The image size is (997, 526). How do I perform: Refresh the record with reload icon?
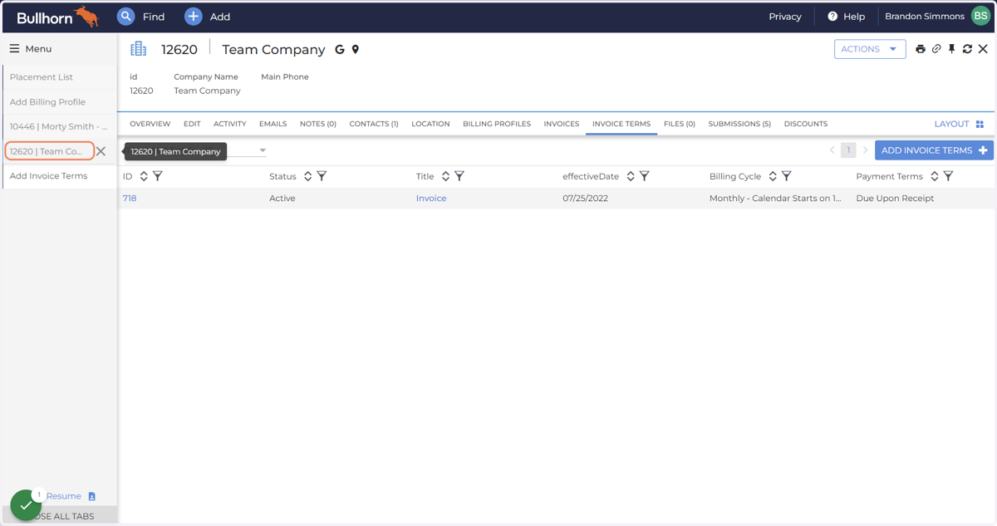[x=967, y=49]
